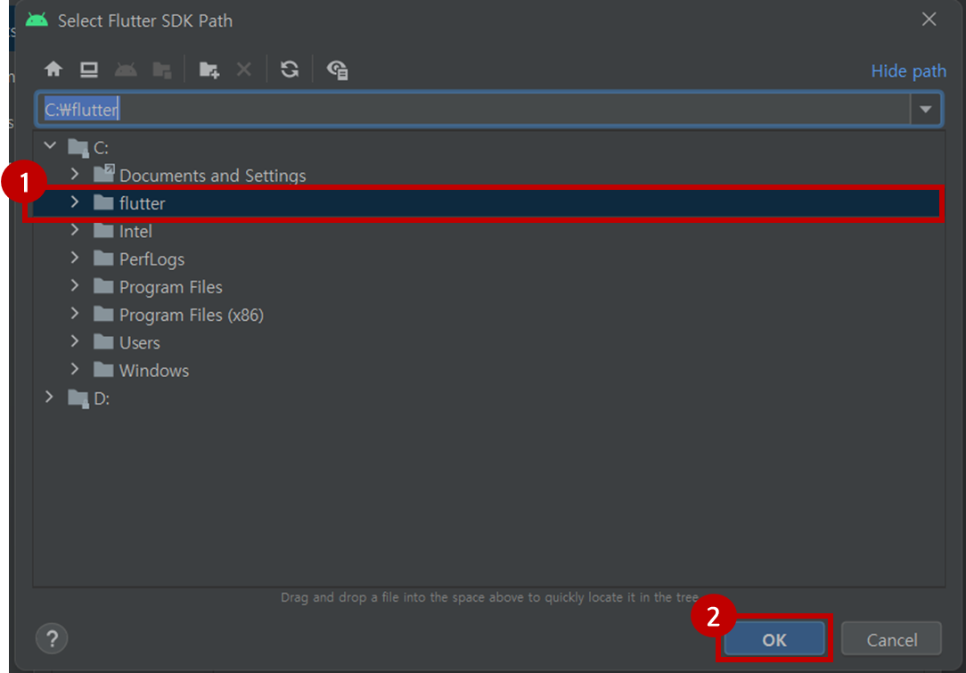Click the Android logo in title bar
Viewport: 966px width, 673px height.
tap(37, 21)
